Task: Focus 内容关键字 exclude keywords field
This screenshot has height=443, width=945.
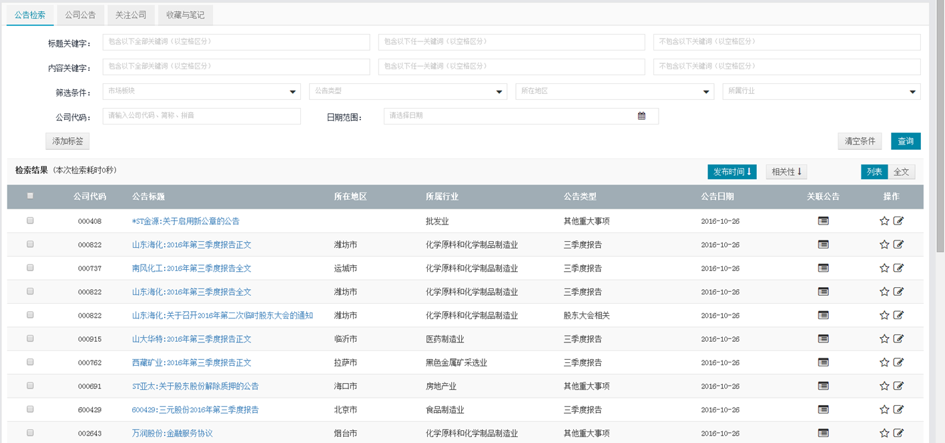Action: coord(787,67)
